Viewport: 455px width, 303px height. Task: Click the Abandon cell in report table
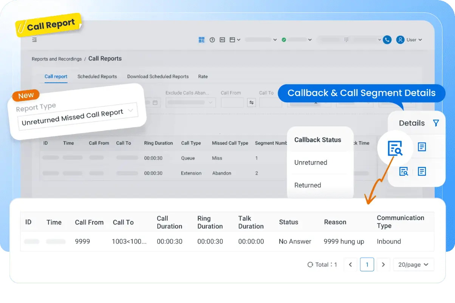point(221,173)
